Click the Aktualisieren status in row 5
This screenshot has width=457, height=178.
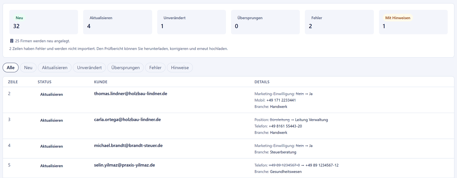[51, 166]
